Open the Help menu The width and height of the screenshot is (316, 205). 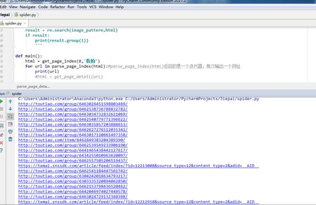click(x=120, y=7)
